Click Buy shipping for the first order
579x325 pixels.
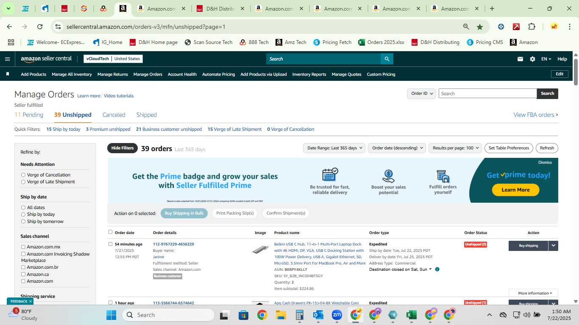coord(529,245)
